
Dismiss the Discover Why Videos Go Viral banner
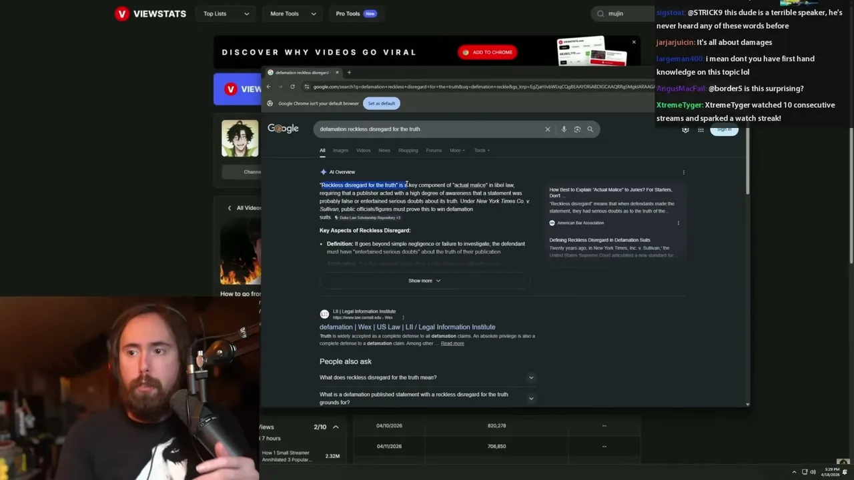[x=634, y=42]
